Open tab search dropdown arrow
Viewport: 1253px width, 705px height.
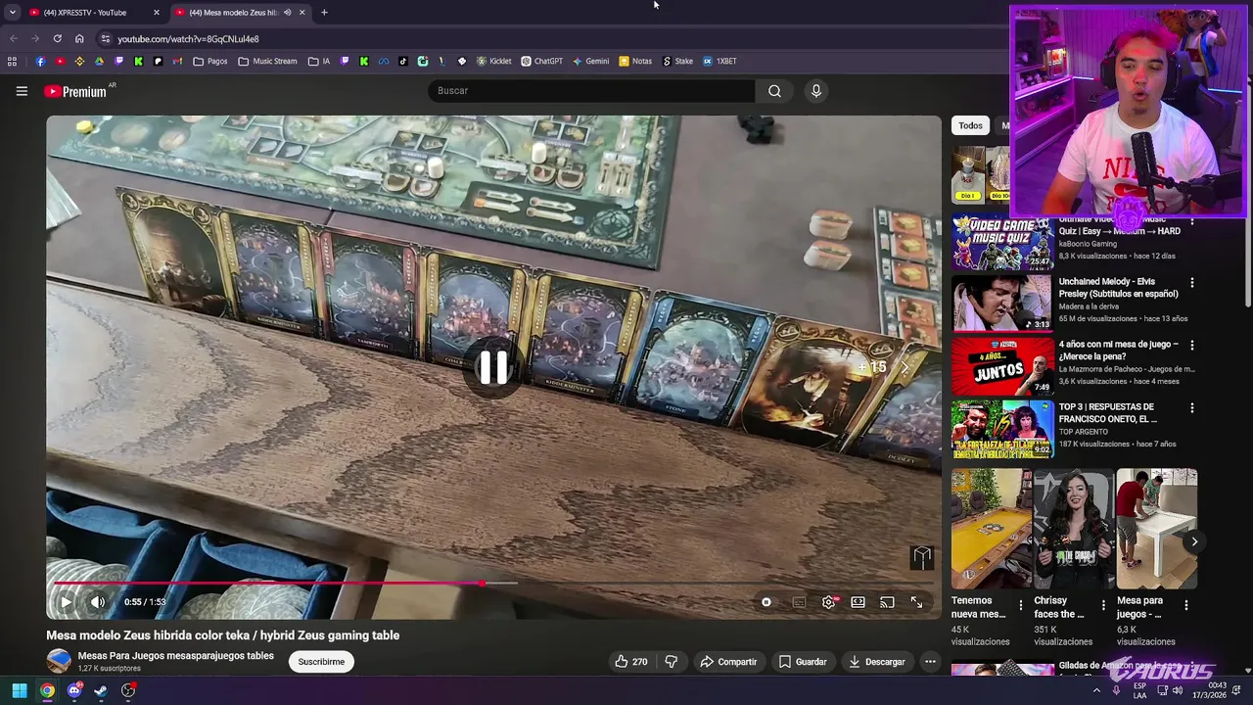12,13
